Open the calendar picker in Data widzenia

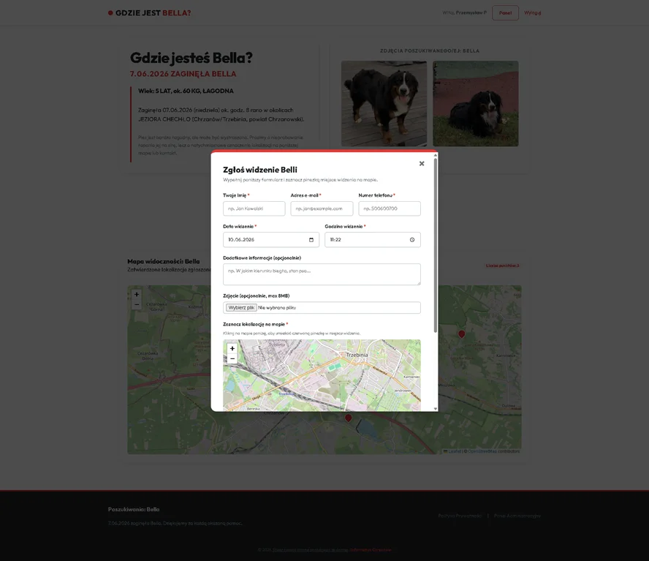click(311, 240)
